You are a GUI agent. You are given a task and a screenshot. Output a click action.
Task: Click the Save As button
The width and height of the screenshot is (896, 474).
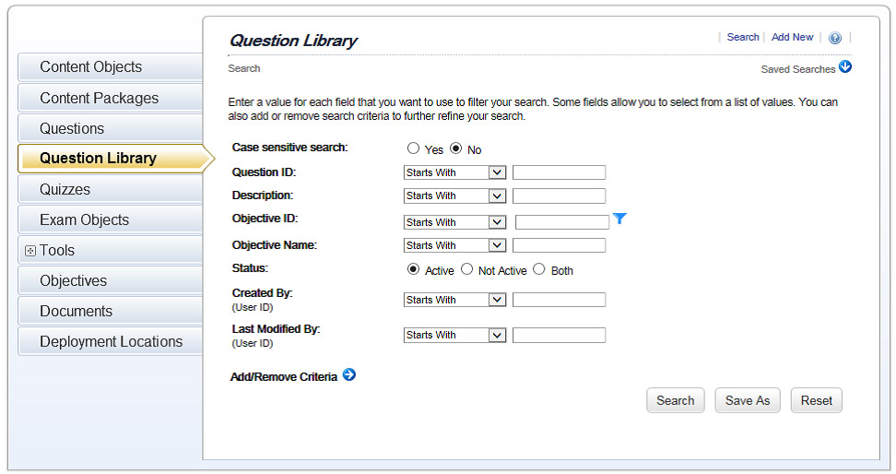(x=747, y=400)
